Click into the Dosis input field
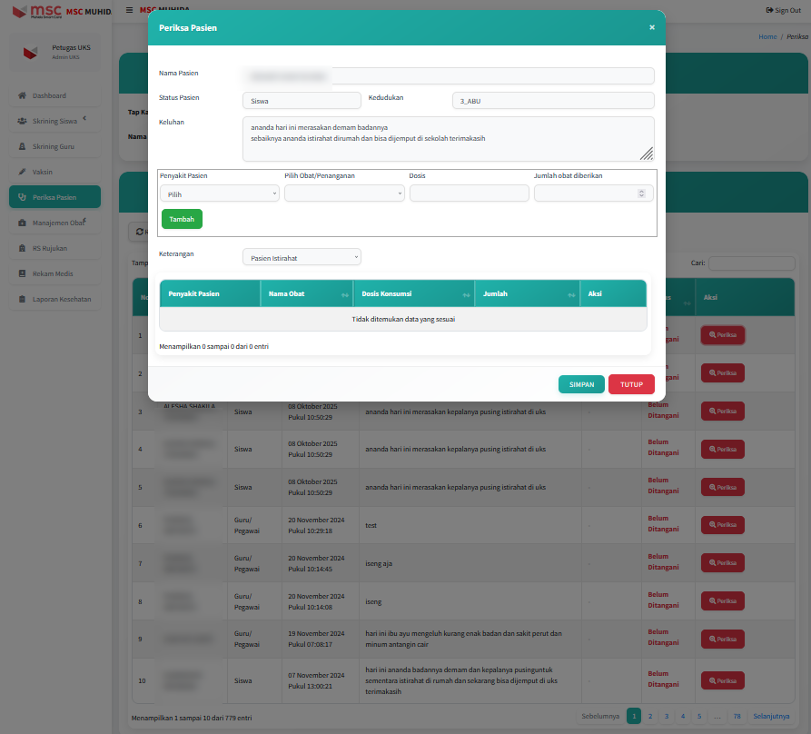 pyautogui.click(x=469, y=193)
